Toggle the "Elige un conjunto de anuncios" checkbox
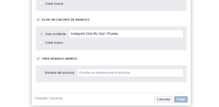This screenshot has width=219, height=107. point(38,20)
